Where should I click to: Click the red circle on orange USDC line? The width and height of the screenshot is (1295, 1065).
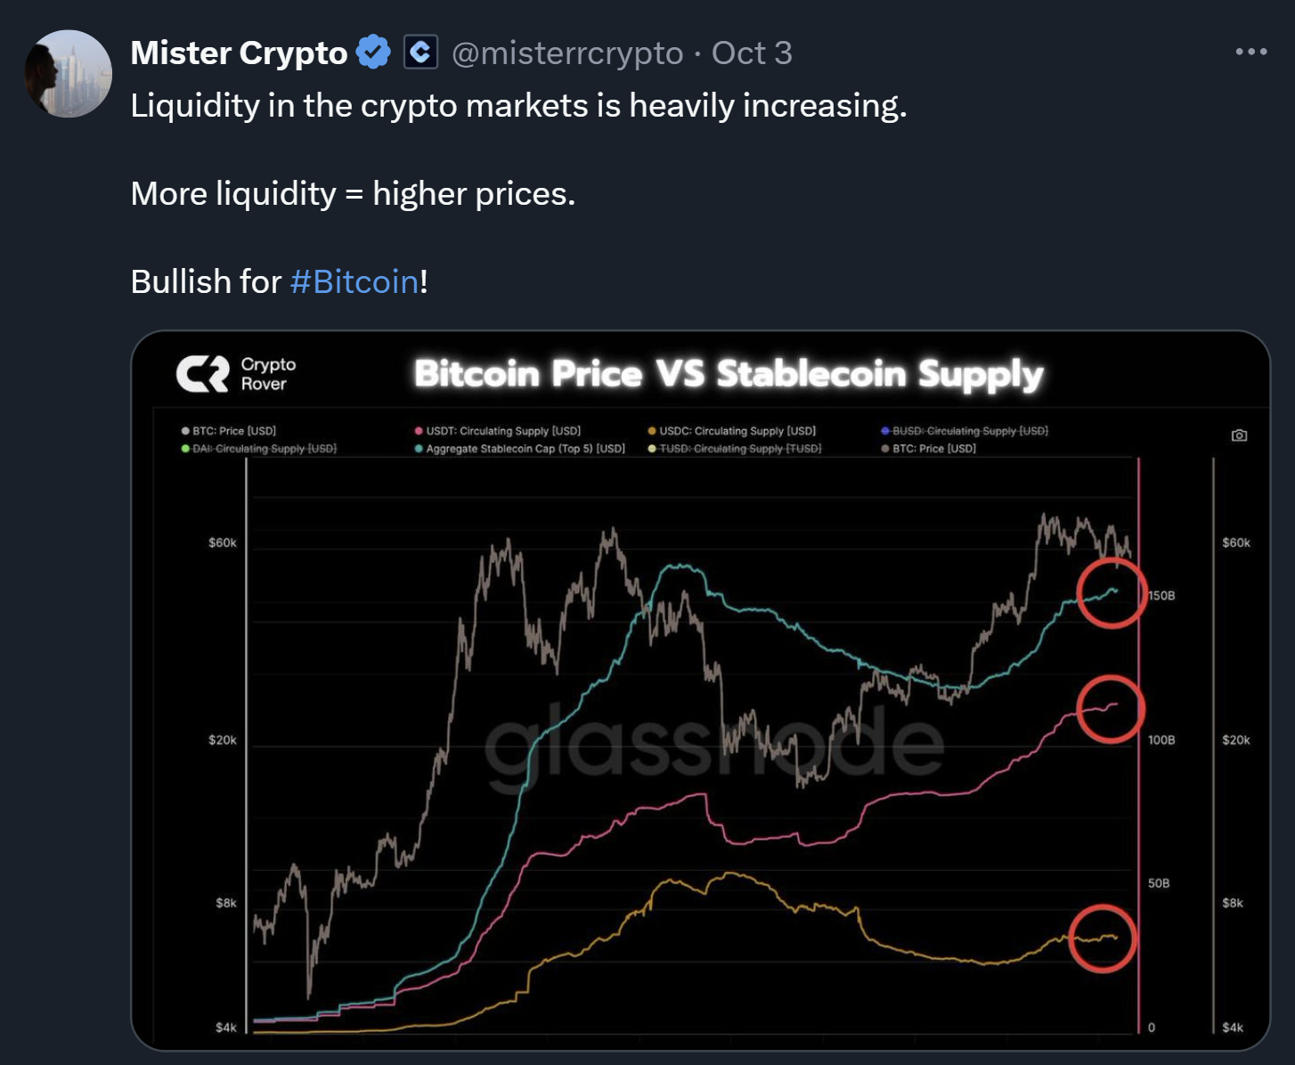tap(1103, 939)
